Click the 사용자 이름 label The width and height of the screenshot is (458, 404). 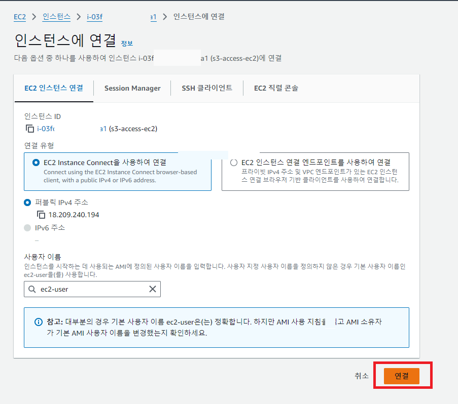(x=43, y=257)
